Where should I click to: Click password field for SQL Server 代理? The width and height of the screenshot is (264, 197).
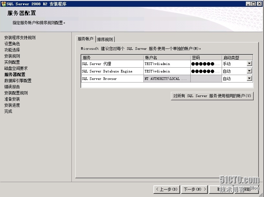click(x=206, y=64)
